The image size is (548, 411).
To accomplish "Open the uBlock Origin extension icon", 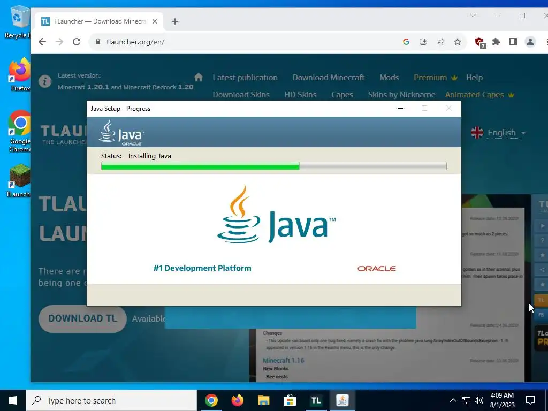I will coord(480,43).
